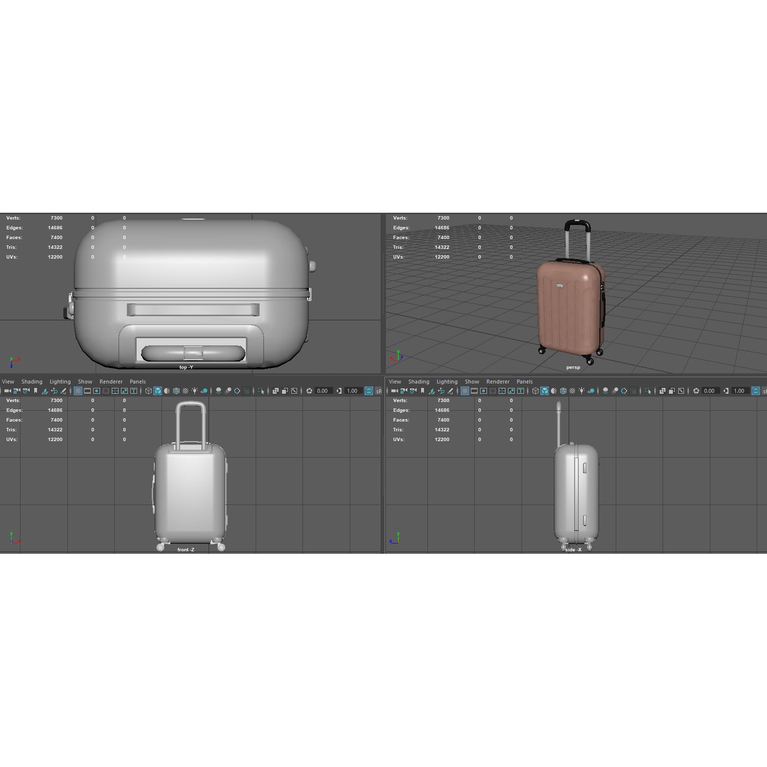Click Bookmarks icon in front -Z panel toolbar
Image resolution: width=767 pixels, height=767 pixels.
point(36,391)
